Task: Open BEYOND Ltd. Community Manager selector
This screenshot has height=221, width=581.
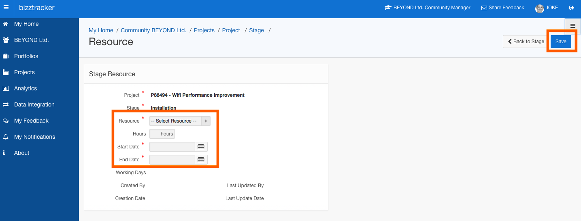Action: tap(428, 8)
